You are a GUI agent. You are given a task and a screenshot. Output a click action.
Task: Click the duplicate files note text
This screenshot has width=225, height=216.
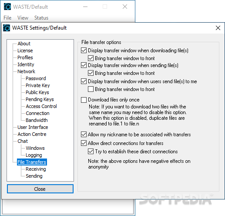(138, 115)
